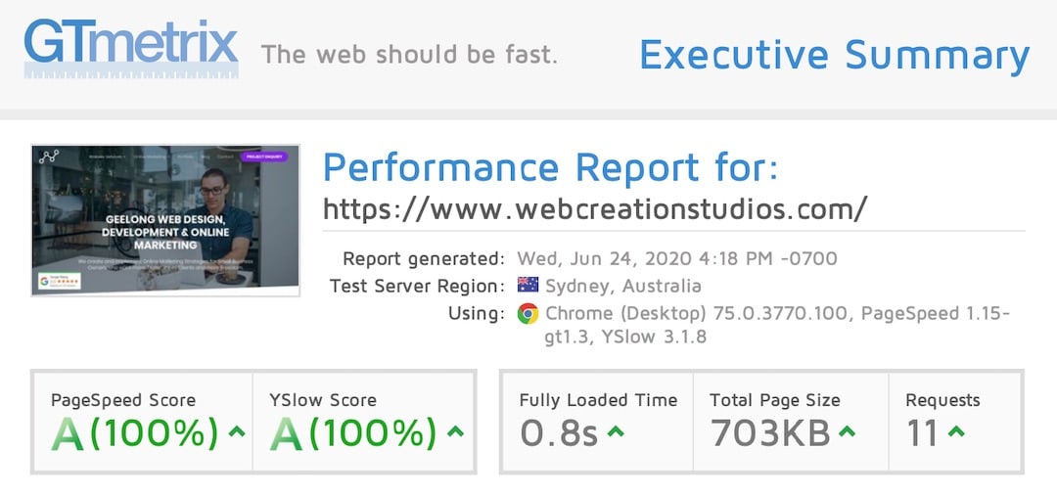Click the 0.8s fully loaded time value

pyautogui.click(x=559, y=433)
